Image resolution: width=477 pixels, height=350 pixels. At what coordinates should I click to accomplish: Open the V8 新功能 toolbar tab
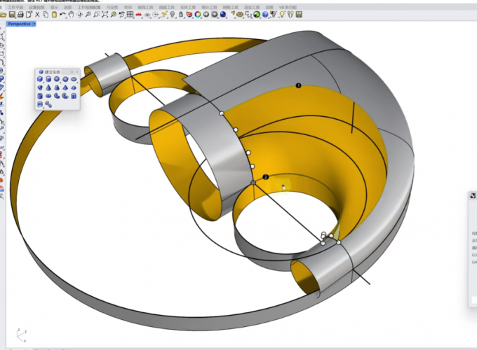[x=288, y=7]
